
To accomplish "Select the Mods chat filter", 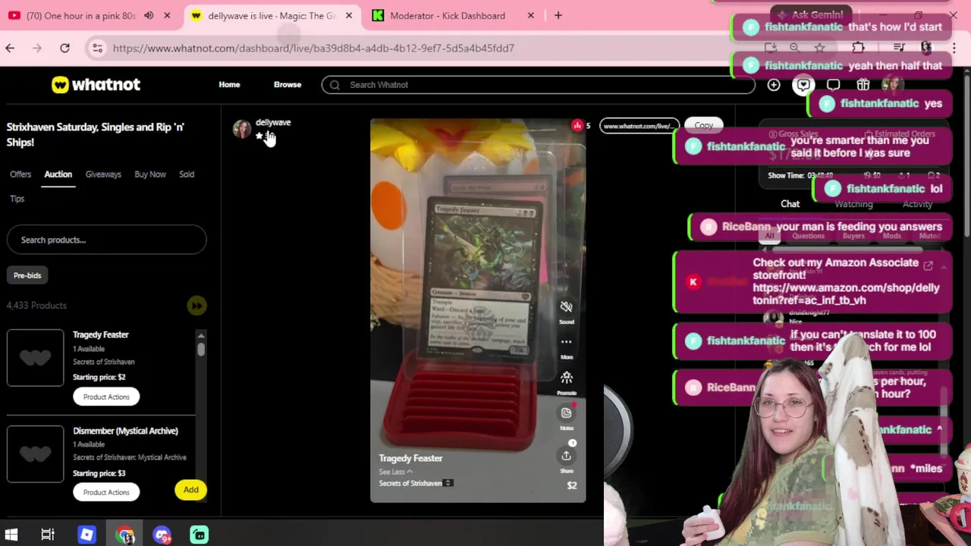I will [x=891, y=236].
